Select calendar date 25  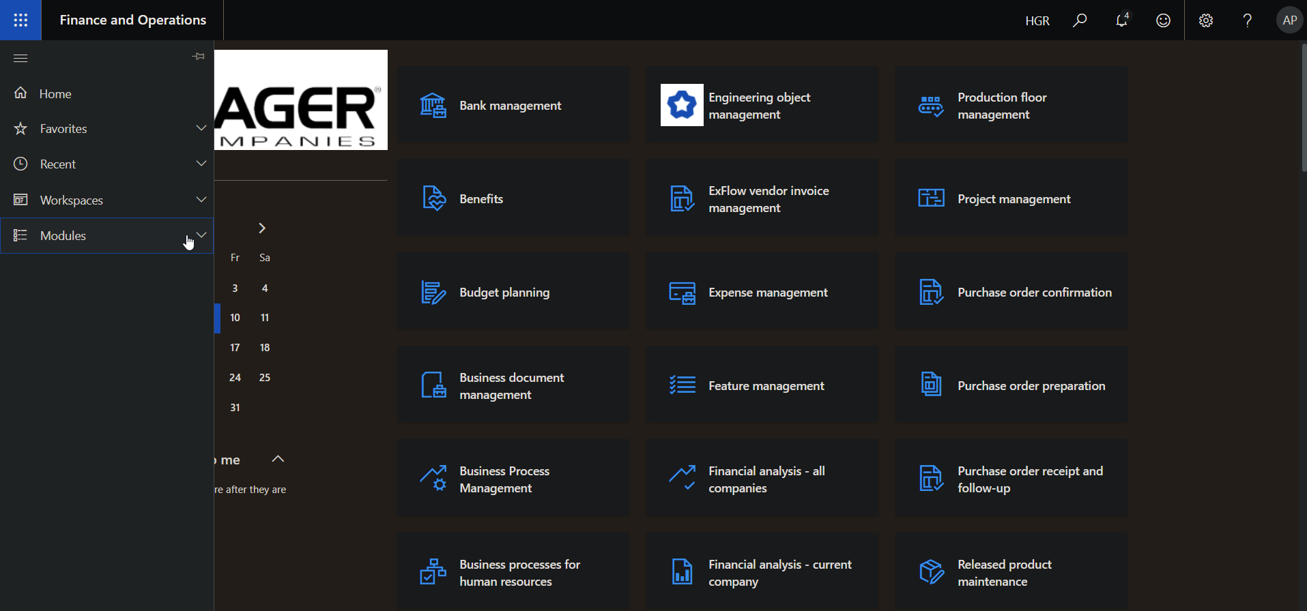point(265,377)
